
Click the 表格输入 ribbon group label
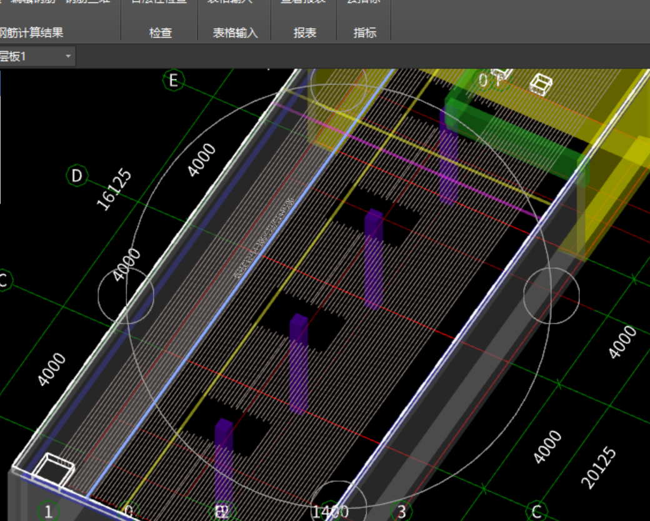coord(235,33)
